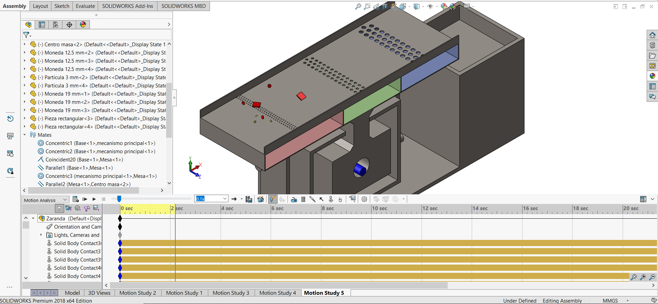Open the Appearances color ball in task pane

652,76
